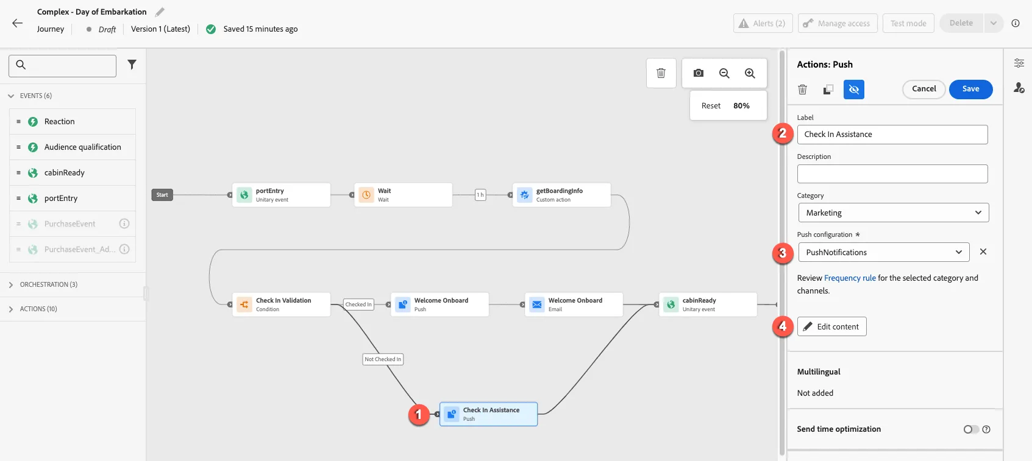Click the search field in the left palette

tap(62, 66)
